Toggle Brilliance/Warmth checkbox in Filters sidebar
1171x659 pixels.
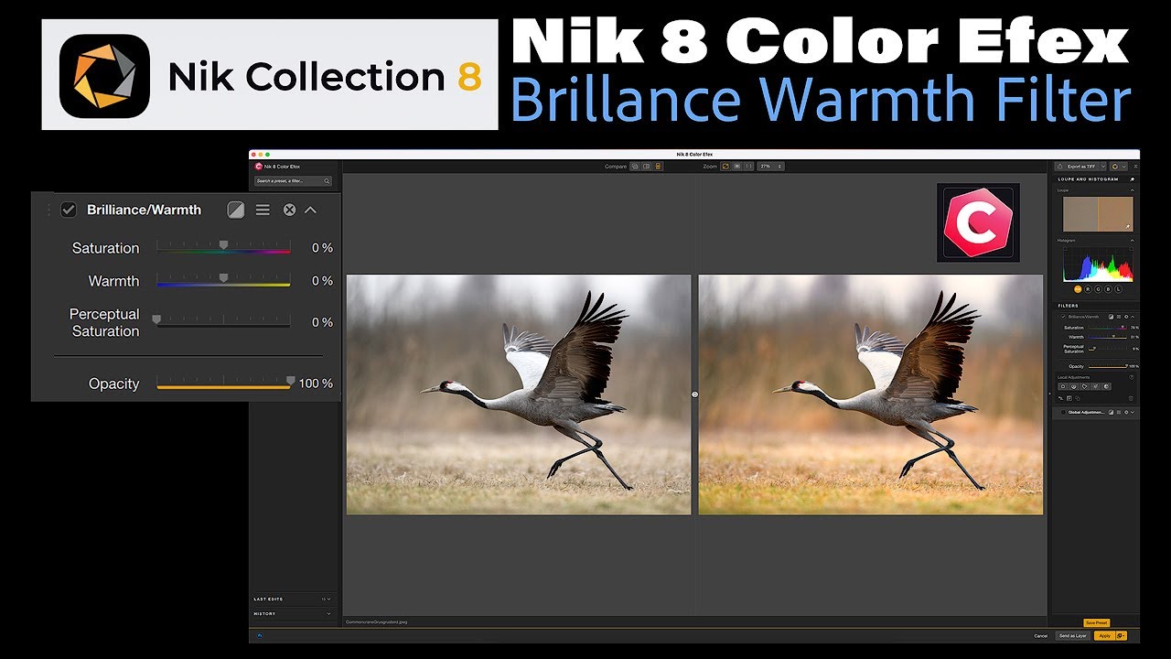1063,317
